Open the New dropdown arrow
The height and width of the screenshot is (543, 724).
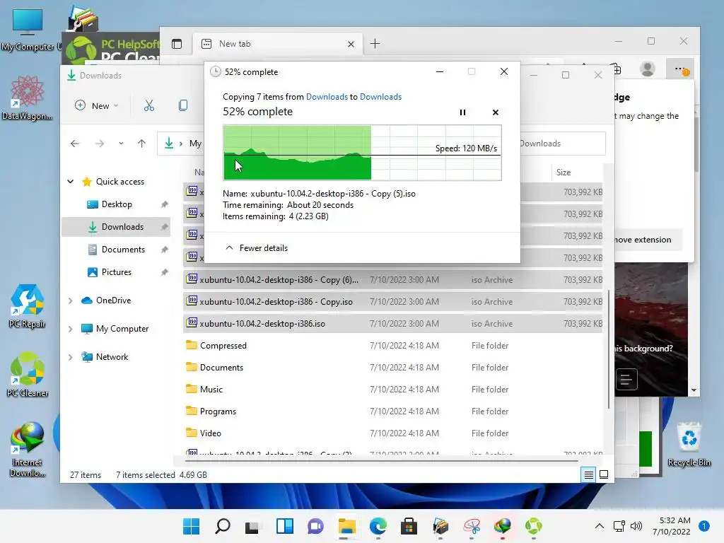click(x=116, y=106)
